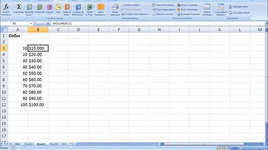Switch to Page Break Preview in status bar
This screenshot has width=268, height=150.
point(228,148)
